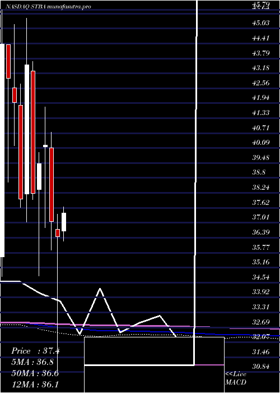The width and height of the screenshot is (280, 393).
Task: Click the 32.69 price axis label
Action: 261,322
